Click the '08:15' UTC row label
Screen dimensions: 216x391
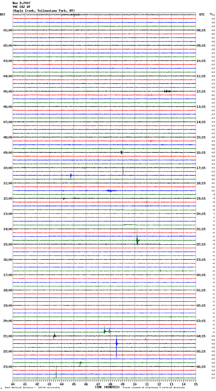coord(201,30)
